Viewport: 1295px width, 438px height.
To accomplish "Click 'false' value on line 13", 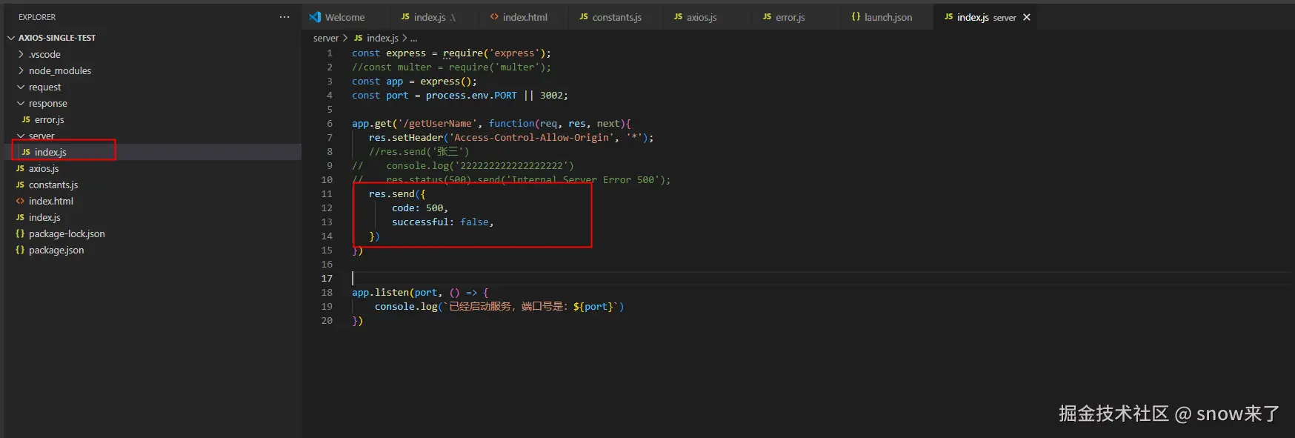I will point(474,222).
